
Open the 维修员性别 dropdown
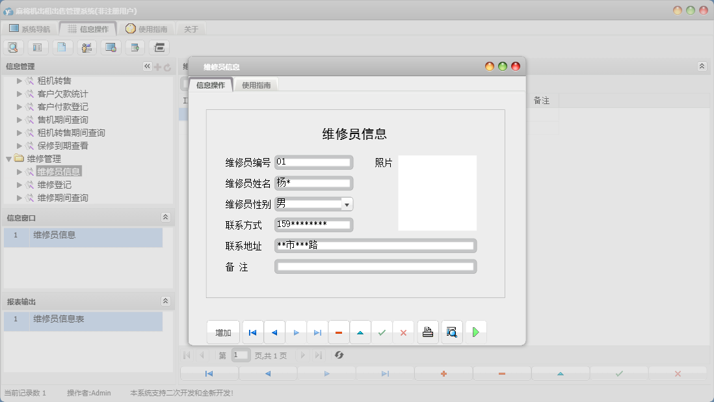coord(347,204)
